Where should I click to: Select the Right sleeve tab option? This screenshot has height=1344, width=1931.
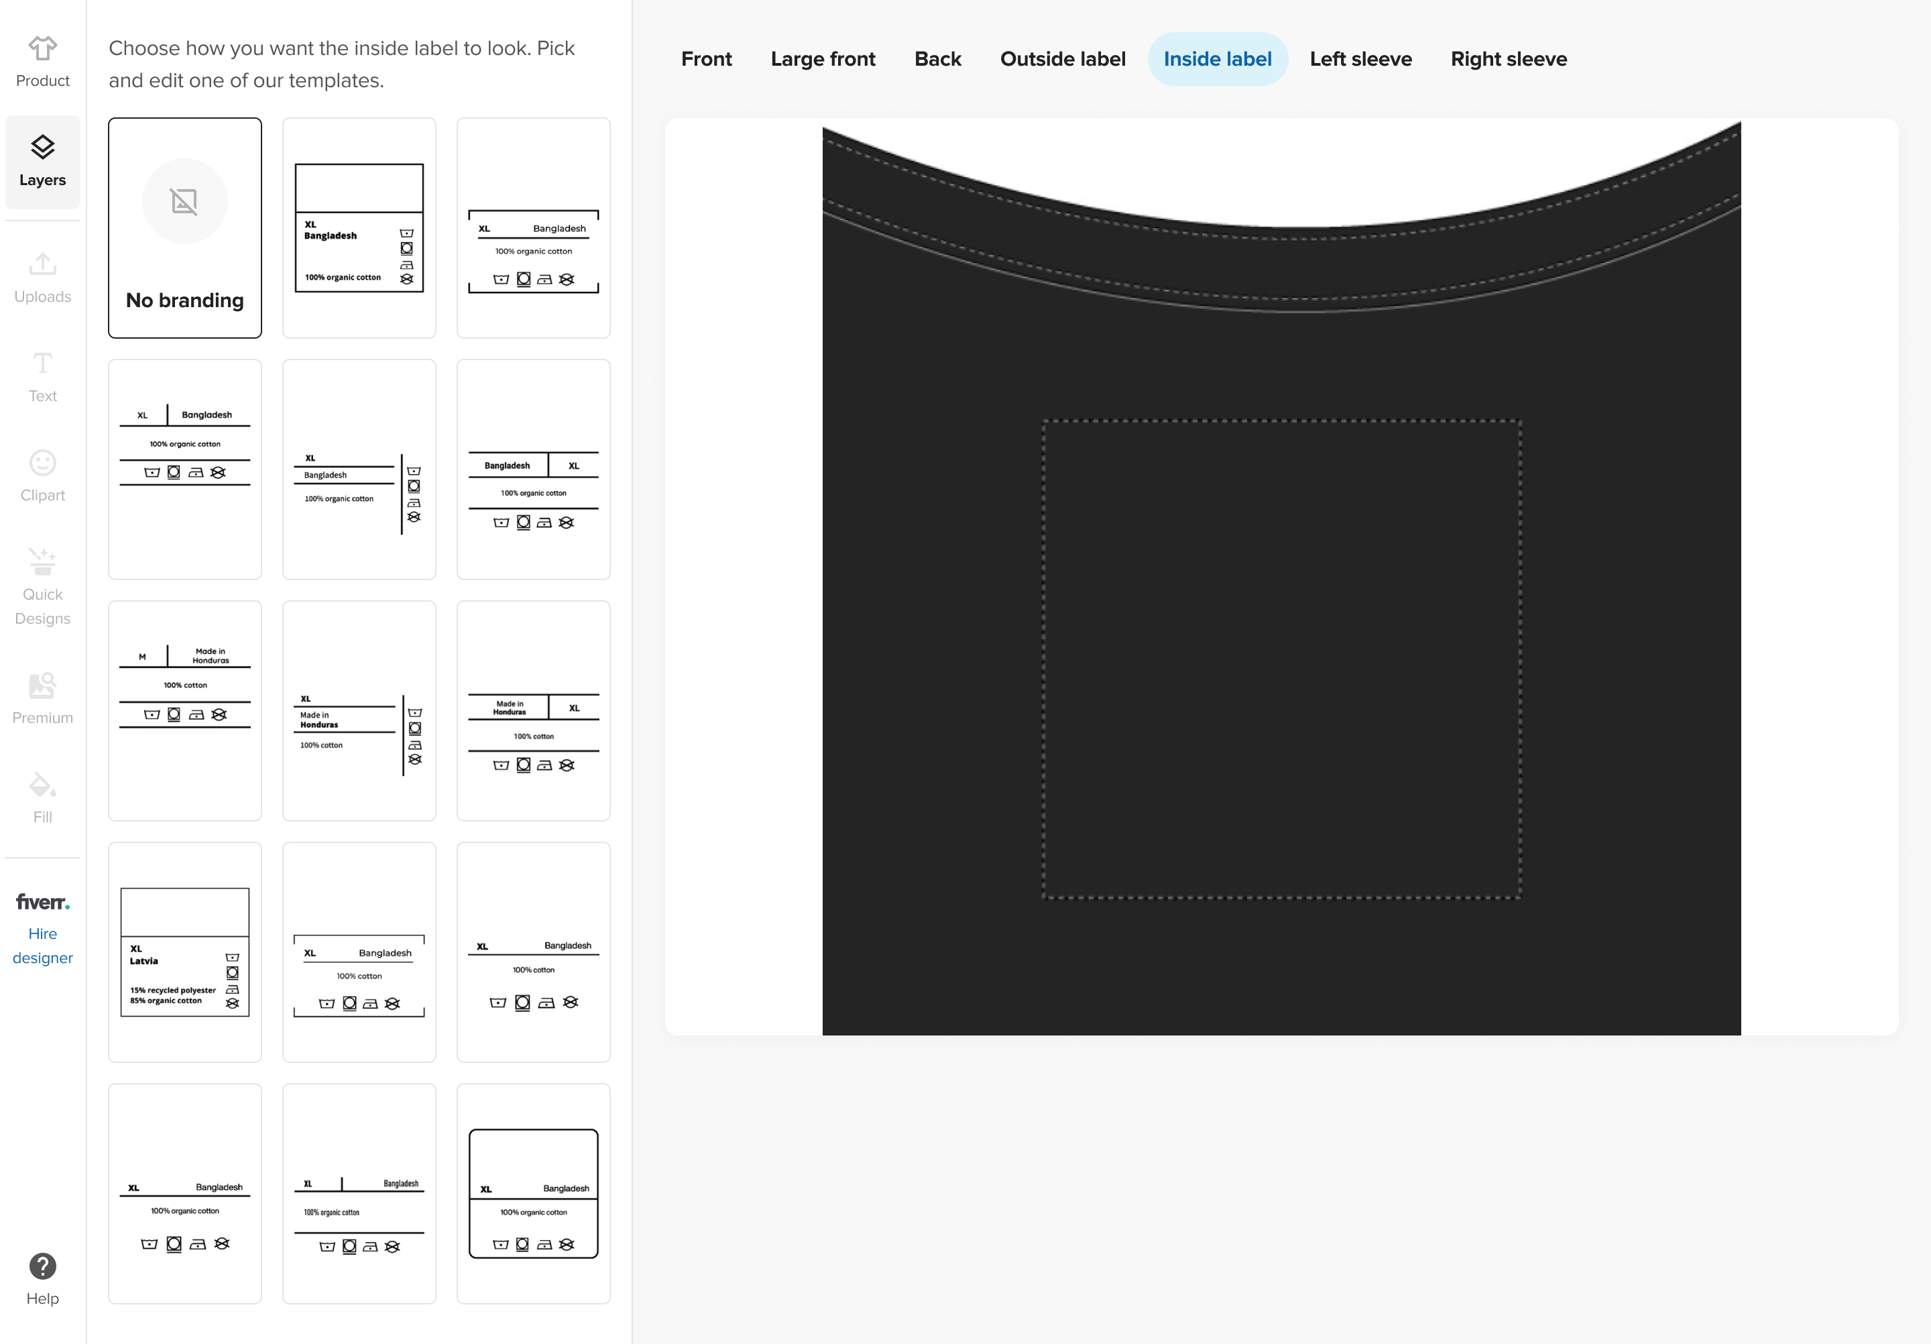[1510, 59]
